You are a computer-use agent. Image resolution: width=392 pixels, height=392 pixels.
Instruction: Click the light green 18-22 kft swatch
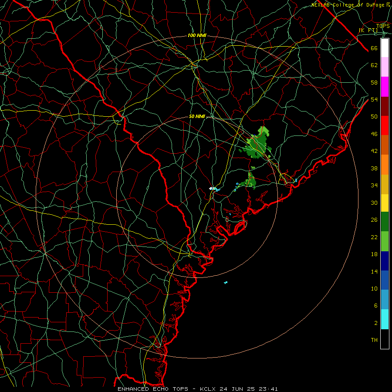pyautogui.click(x=385, y=241)
